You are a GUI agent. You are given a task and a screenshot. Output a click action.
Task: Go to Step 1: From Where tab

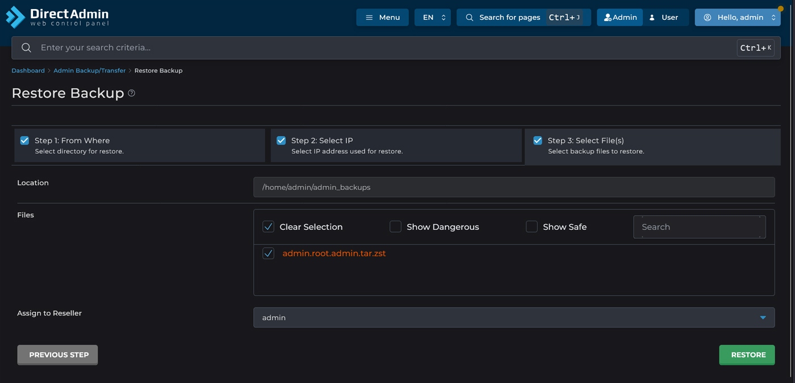(x=139, y=145)
